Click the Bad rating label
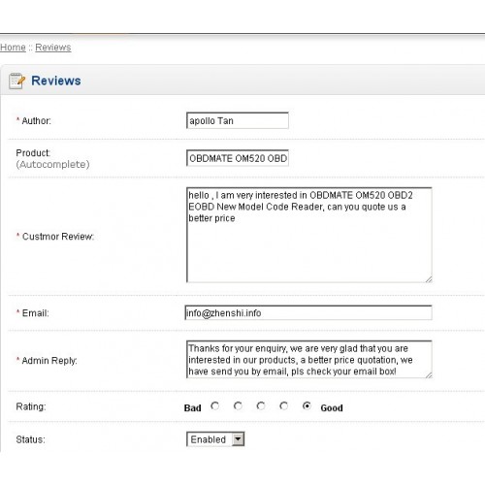The height and width of the screenshot is (485, 485). (193, 408)
